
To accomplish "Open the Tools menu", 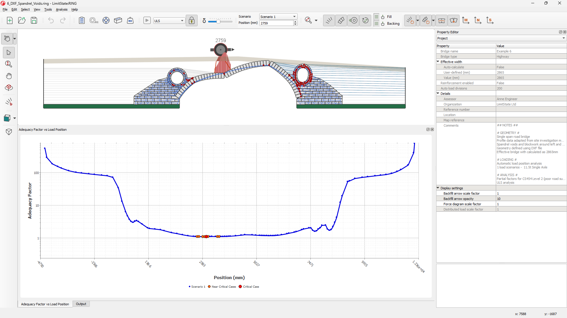I will coord(48,9).
